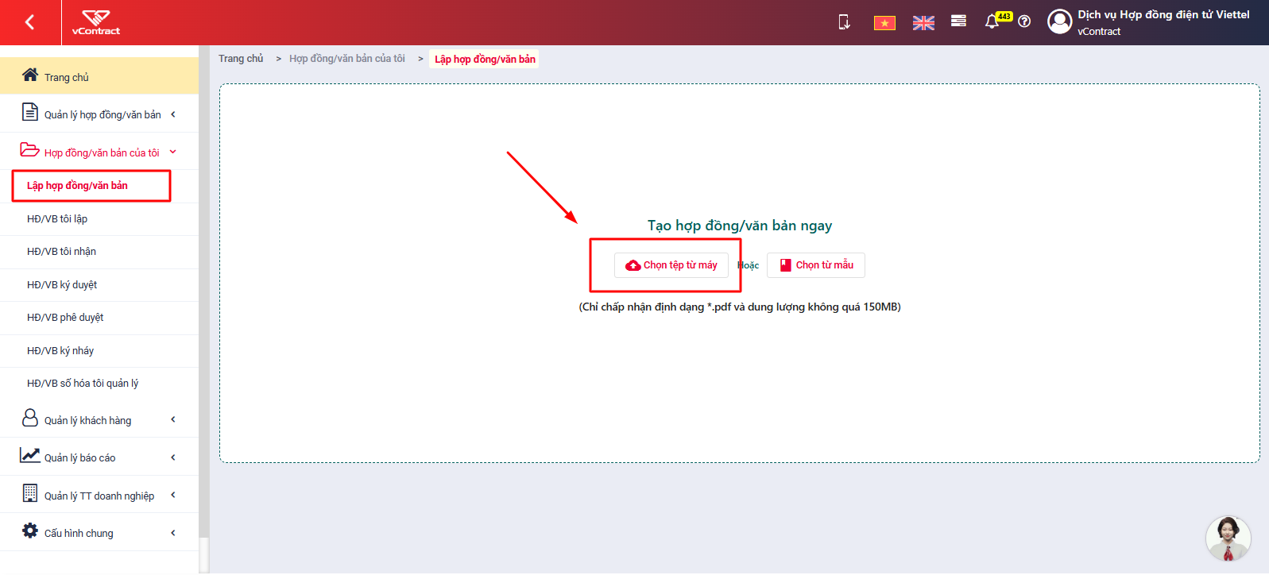Go to Trang chủ breadcrumb link
1269x575 pixels.
[241, 59]
